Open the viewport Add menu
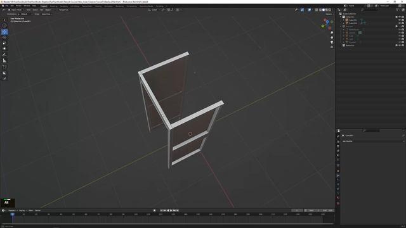Screen dimensions: 406x228 (41, 10)
